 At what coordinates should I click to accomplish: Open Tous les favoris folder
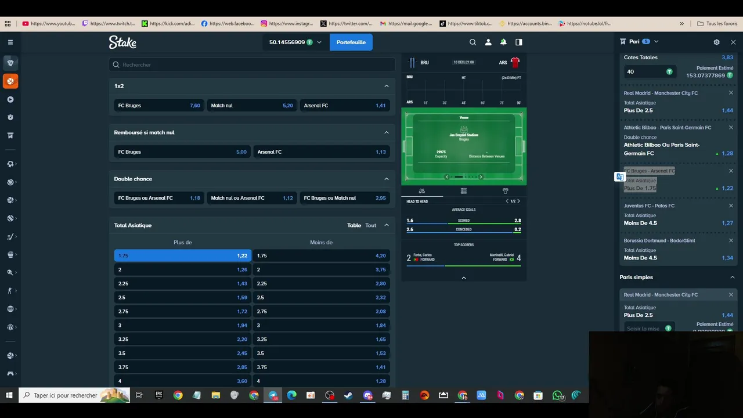click(717, 24)
